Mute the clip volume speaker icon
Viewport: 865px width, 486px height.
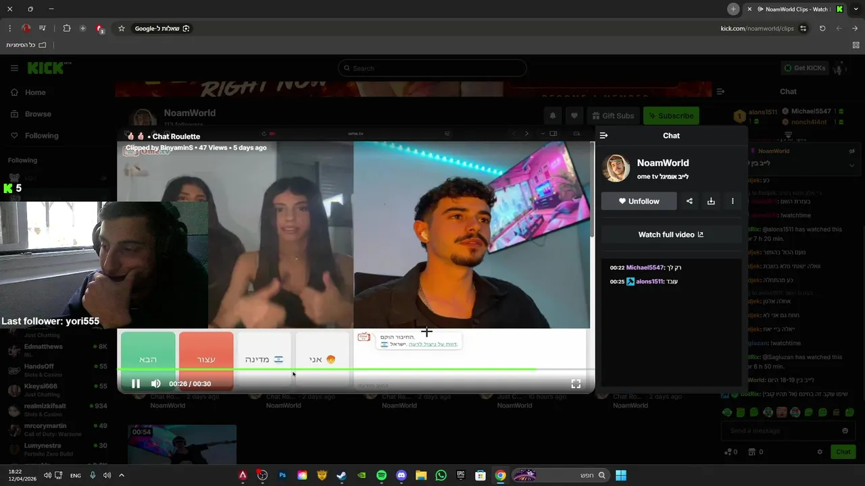coord(155,383)
